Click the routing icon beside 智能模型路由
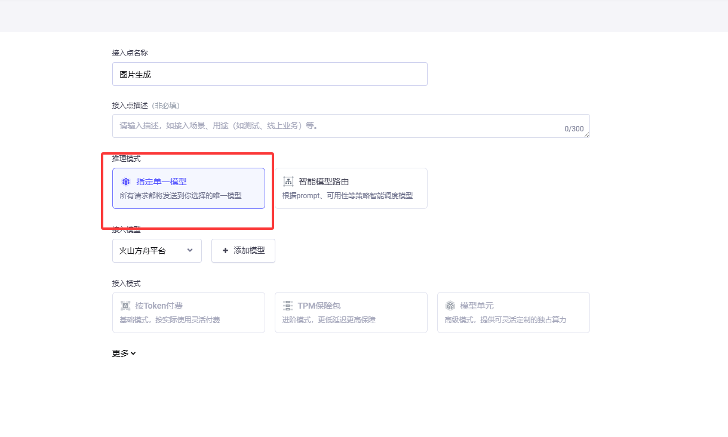This screenshot has width=728, height=437. (288, 181)
